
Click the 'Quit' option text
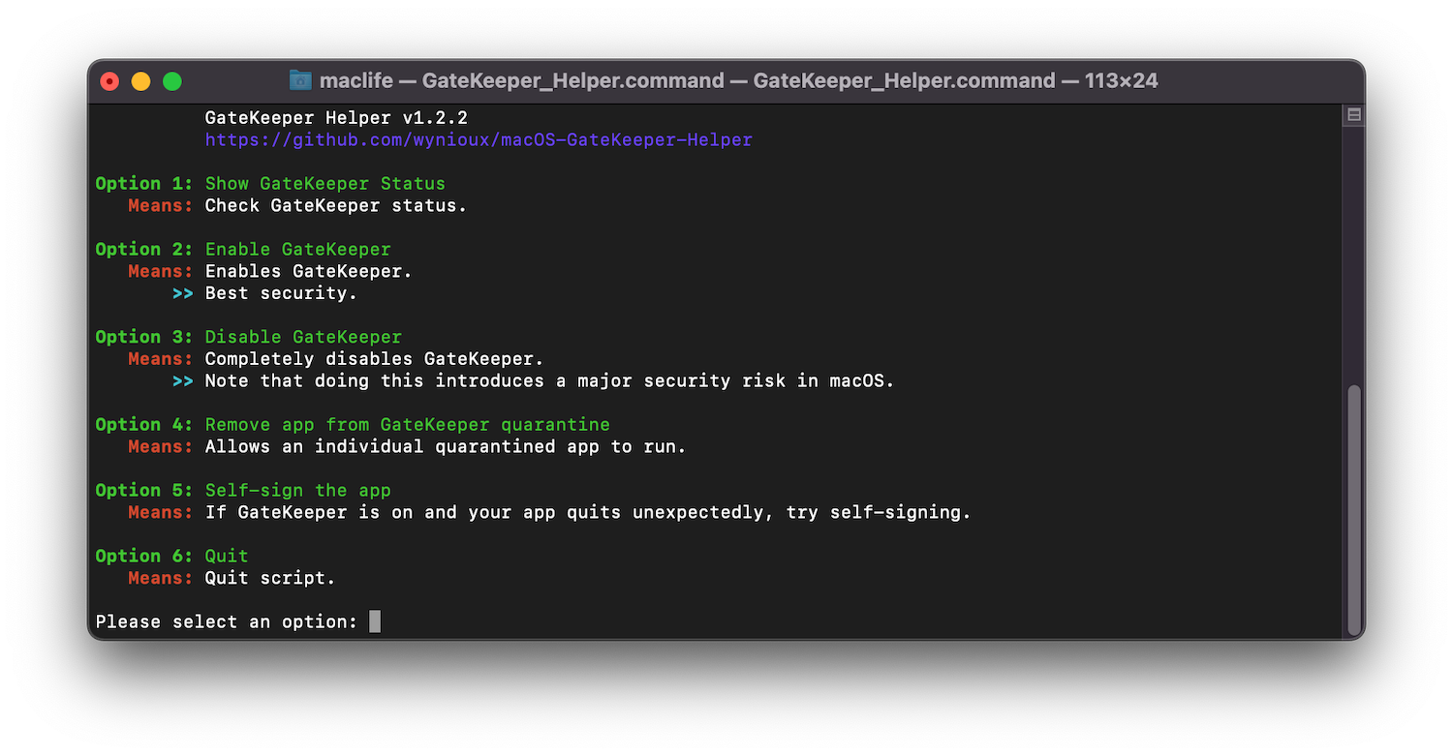click(x=227, y=556)
